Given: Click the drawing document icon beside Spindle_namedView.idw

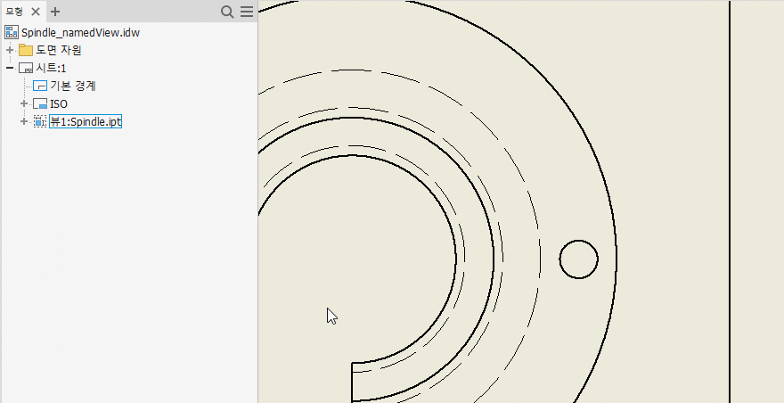Looking at the screenshot, I should point(12,32).
